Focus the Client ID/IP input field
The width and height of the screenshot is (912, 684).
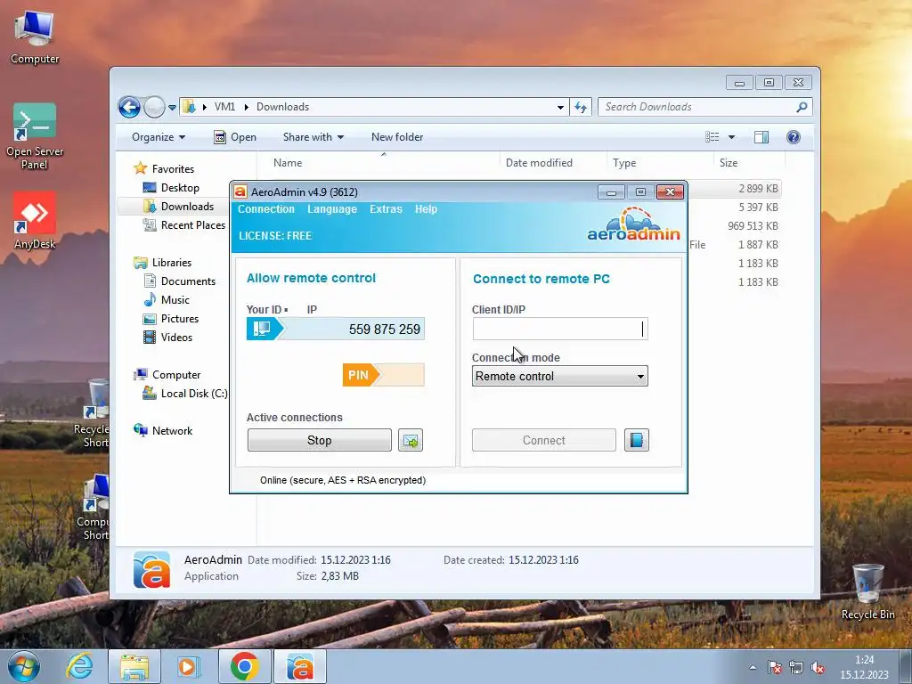pos(560,330)
